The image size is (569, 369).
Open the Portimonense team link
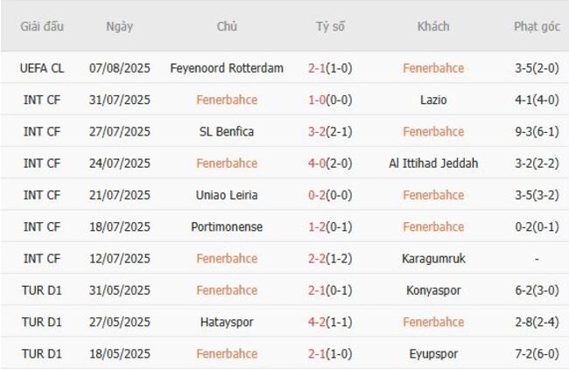(x=227, y=227)
